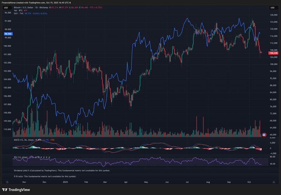The height and width of the screenshot is (195, 281).
Task: Click the Z icon left of time axis
Action: (6, 182)
